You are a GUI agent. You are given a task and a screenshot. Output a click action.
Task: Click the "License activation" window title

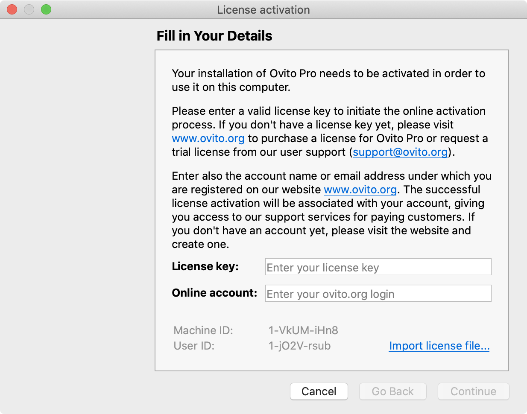[263, 10]
